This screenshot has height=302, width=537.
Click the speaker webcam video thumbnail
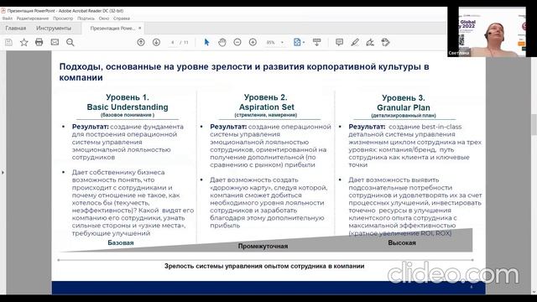pos(492,32)
